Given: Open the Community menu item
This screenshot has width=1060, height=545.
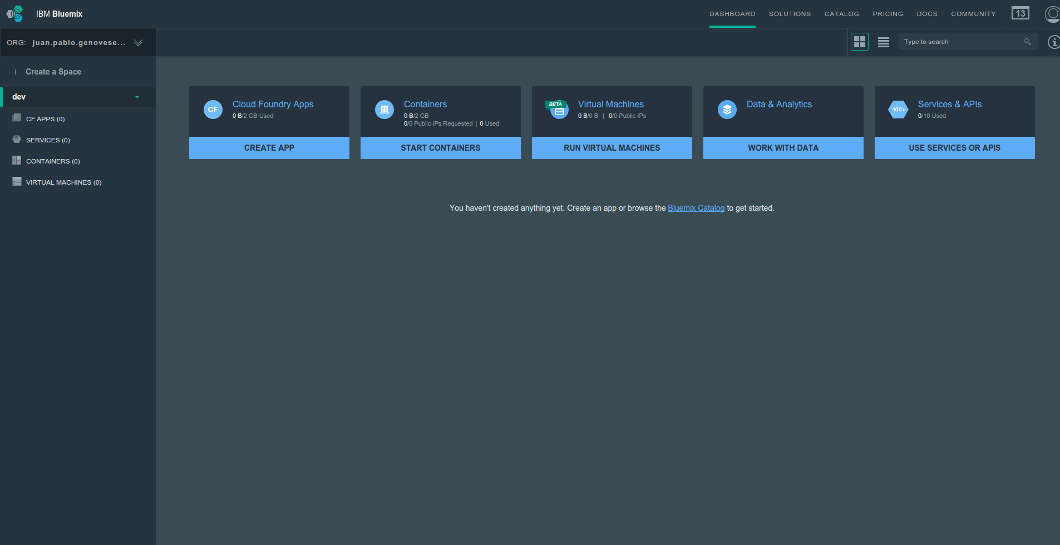Looking at the screenshot, I should pyautogui.click(x=973, y=14).
